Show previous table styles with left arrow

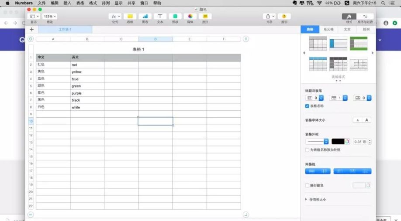coord(304,53)
